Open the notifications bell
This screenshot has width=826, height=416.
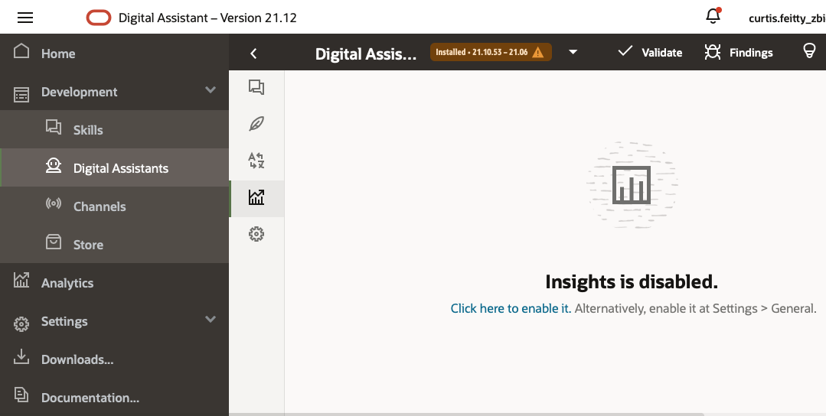713,16
